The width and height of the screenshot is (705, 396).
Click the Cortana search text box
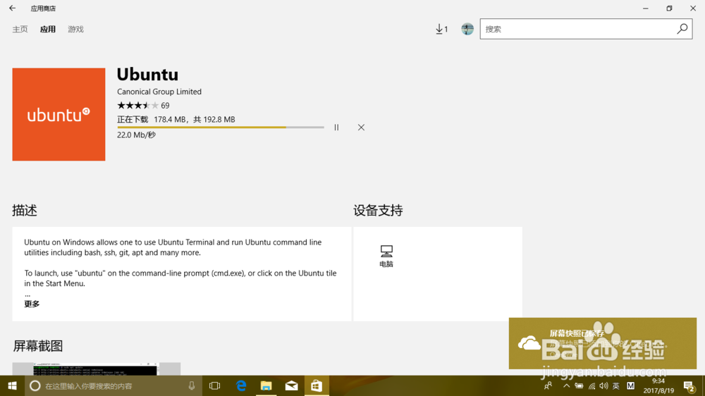(x=112, y=386)
